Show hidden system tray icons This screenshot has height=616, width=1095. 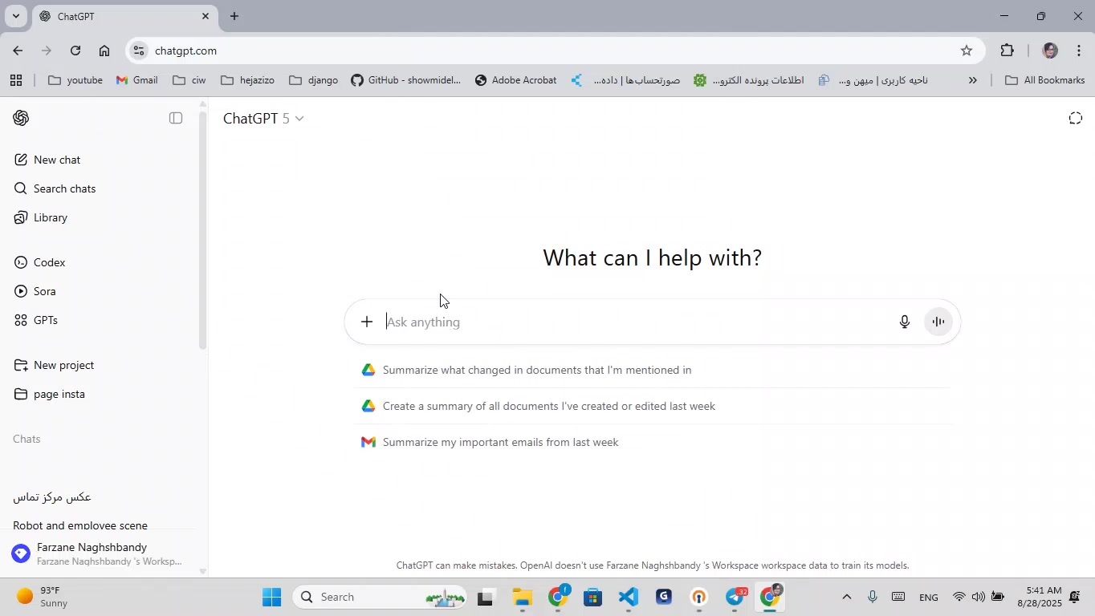pyautogui.click(x=847, y=597)
